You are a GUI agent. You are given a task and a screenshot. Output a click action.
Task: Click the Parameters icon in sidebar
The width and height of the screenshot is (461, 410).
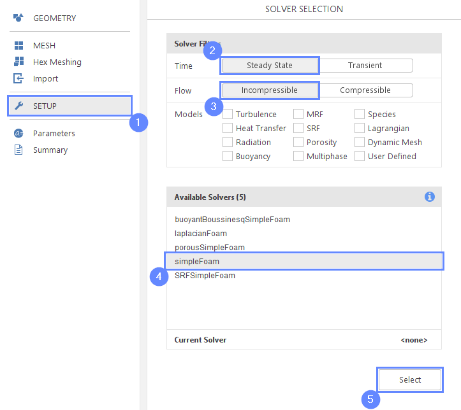(18, 134)
